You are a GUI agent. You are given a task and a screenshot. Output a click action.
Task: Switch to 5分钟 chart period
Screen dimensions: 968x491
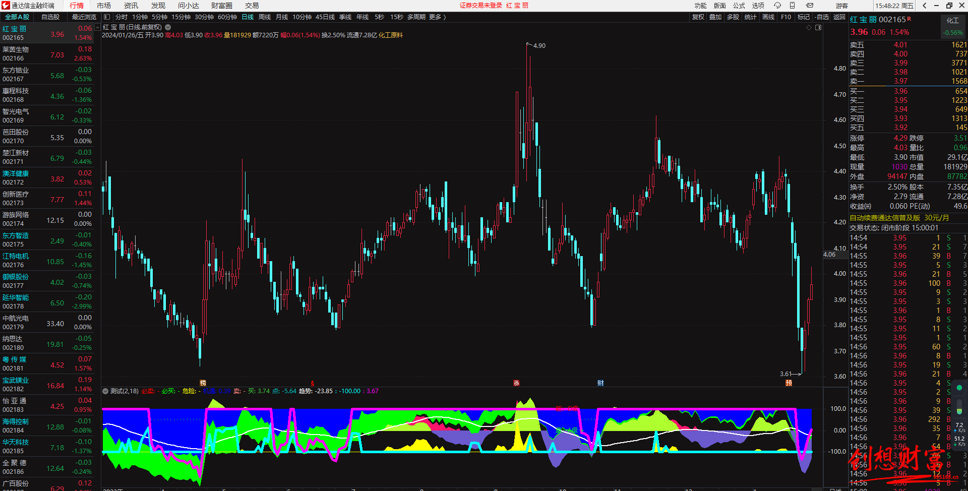(x=160, y=17)
